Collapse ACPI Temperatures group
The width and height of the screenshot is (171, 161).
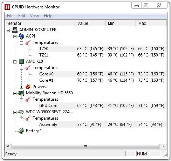(21, 43)
